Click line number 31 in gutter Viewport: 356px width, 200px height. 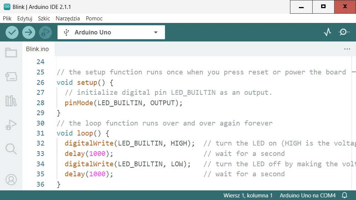click(40, 133)
